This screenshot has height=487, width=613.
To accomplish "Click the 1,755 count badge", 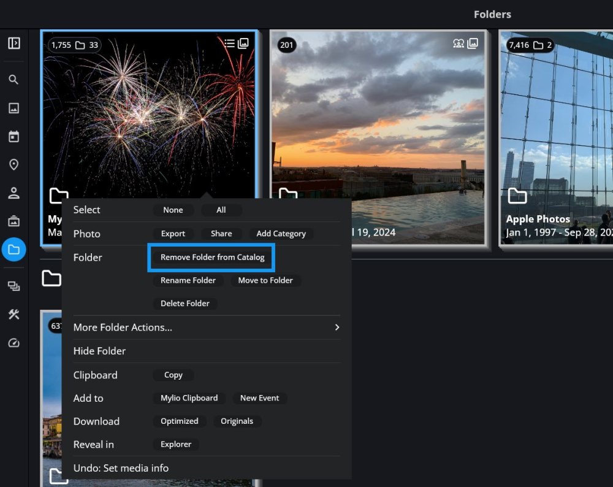I will tap(74, 45).
